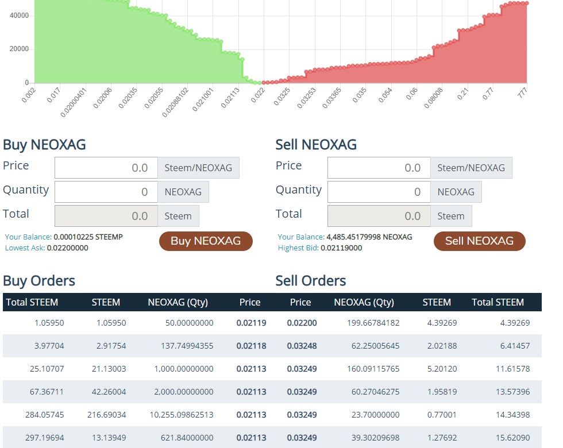563x448 pixels.
Task: Click the 0.022 label on chart axis
Action: [258, 95]
